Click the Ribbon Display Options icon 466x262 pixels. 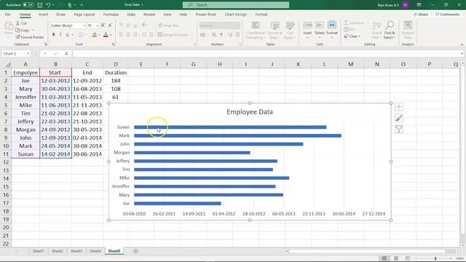[x=419, y=5]
